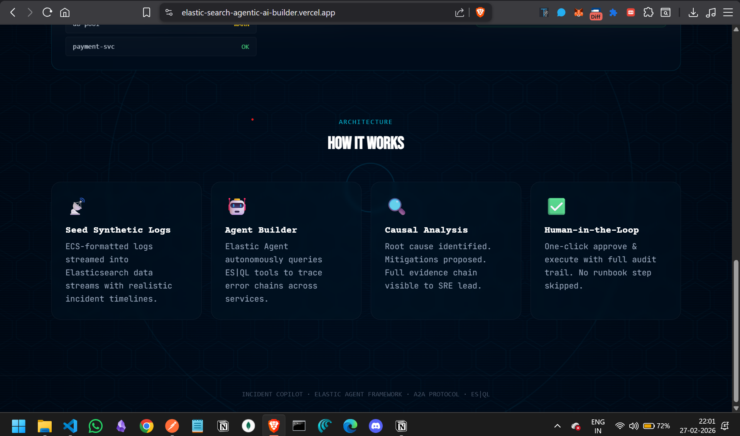Click the magnifying glass on Causal Analysis
The image size is (740, 436).
(396, 206)
